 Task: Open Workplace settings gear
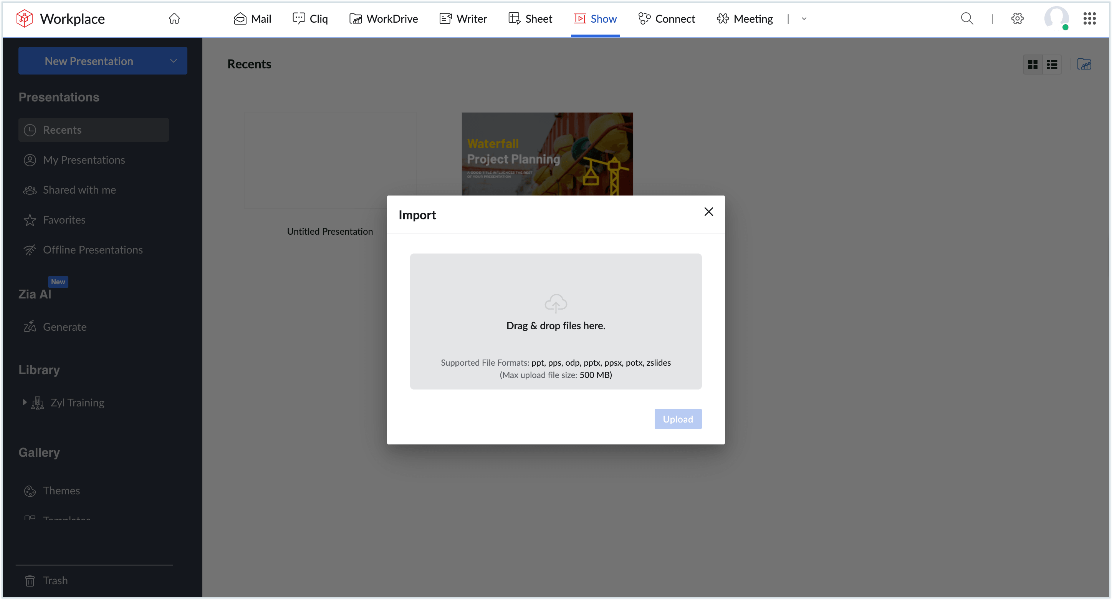1018,18
